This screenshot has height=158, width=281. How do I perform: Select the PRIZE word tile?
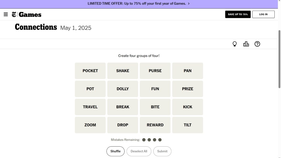tap(187, 89)
